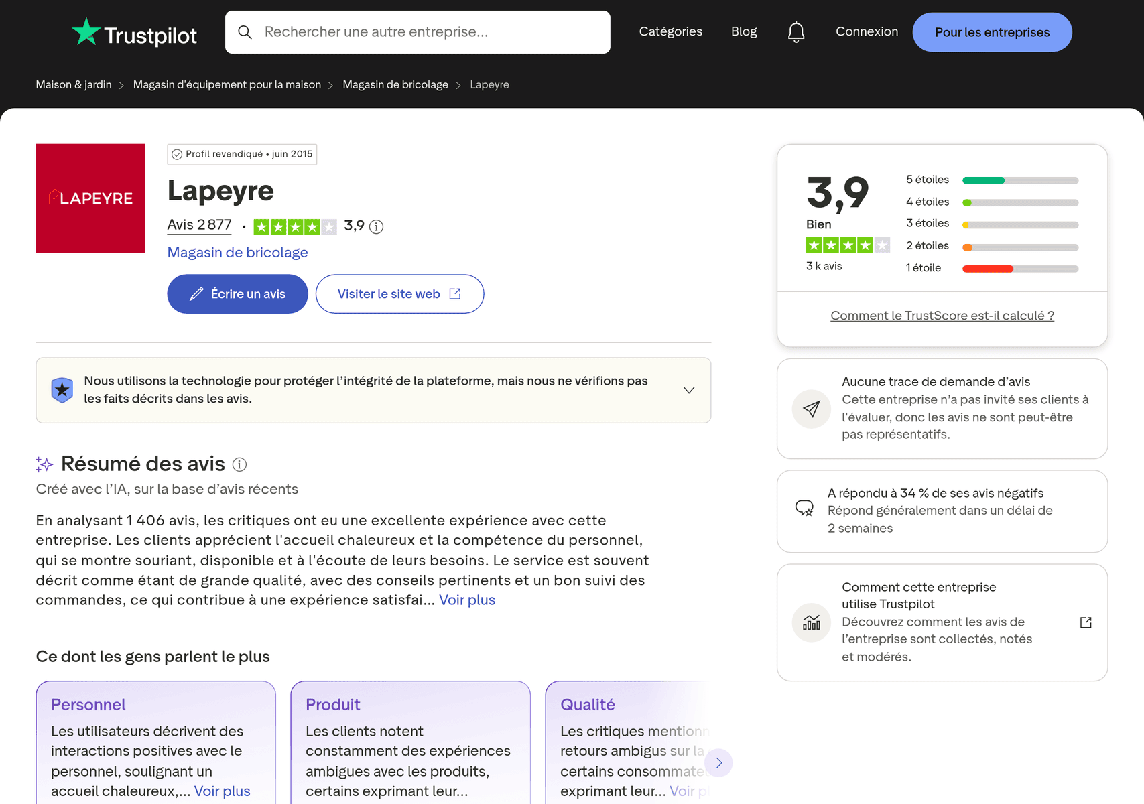Click the Personnel card title
The image size is (1144, 804).
point(88,705)
